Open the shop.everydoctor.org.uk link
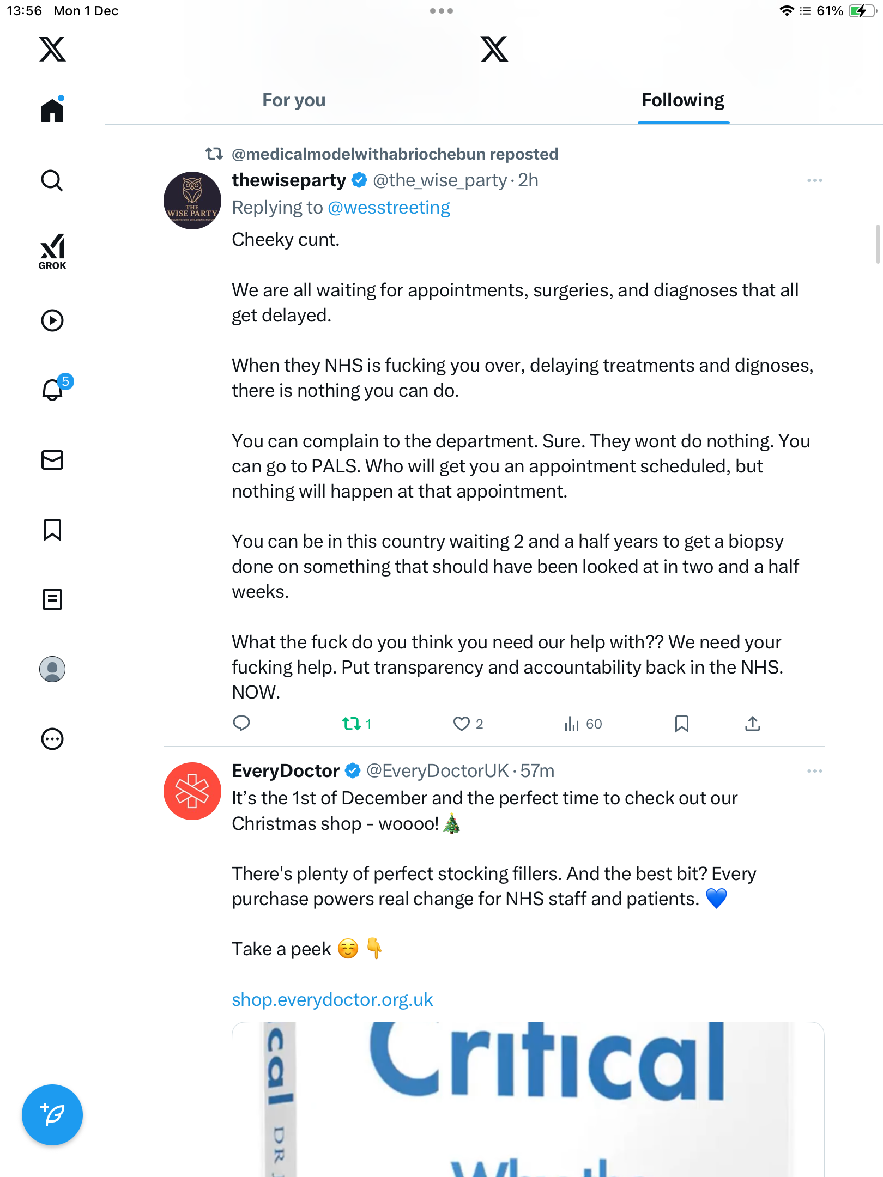This screenshot has width=883, height=1177. [x=332, y=1000]
